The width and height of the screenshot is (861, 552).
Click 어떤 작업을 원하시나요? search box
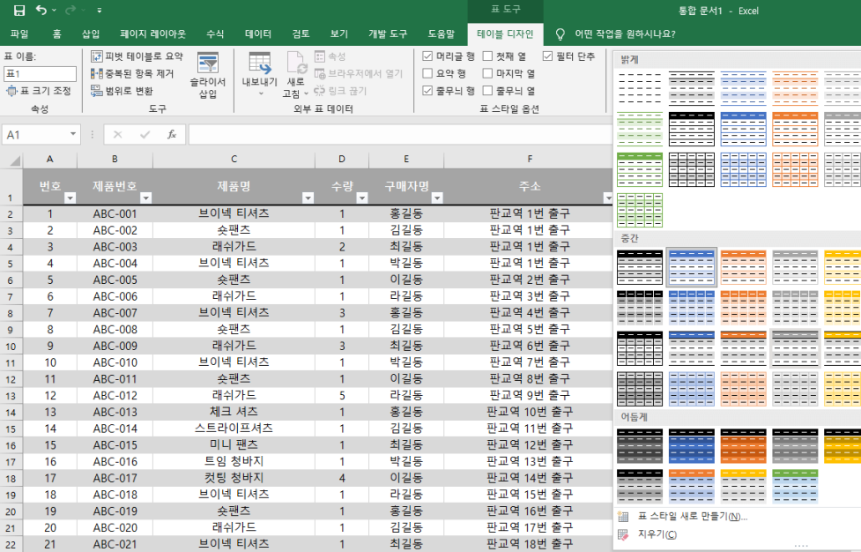point(625,34)
